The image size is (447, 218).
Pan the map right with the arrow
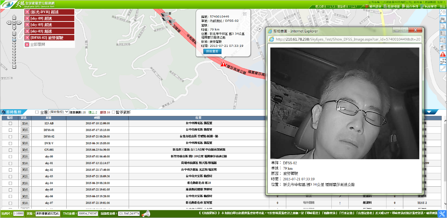pos(20,23)
